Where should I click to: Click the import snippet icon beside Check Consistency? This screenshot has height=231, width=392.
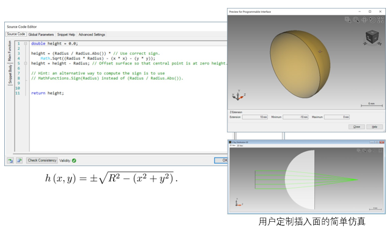pos(10,160)
